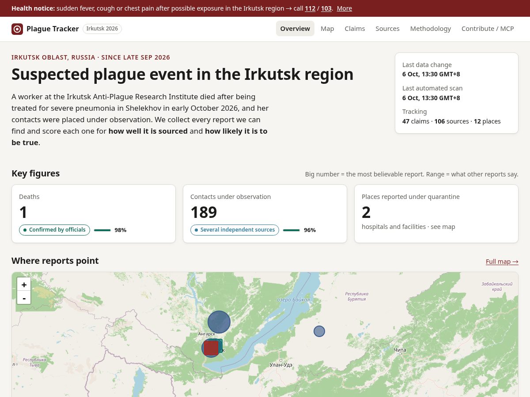Open Contribute / MCP page
The width and height of the screenshot is (530, 397).
pos(488,29)
